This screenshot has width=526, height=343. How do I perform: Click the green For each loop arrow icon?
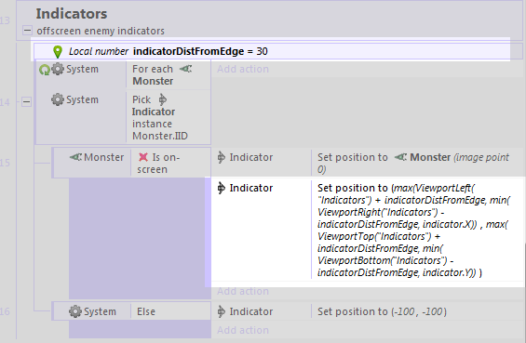45,70
